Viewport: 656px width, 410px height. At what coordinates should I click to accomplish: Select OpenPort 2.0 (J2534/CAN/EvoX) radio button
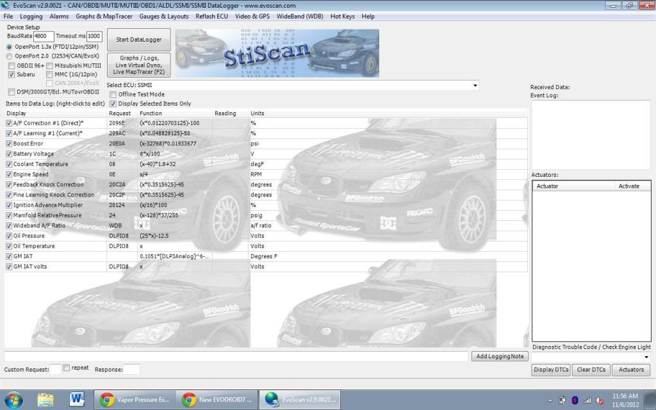pyautogui.click(x=9, y=56)
